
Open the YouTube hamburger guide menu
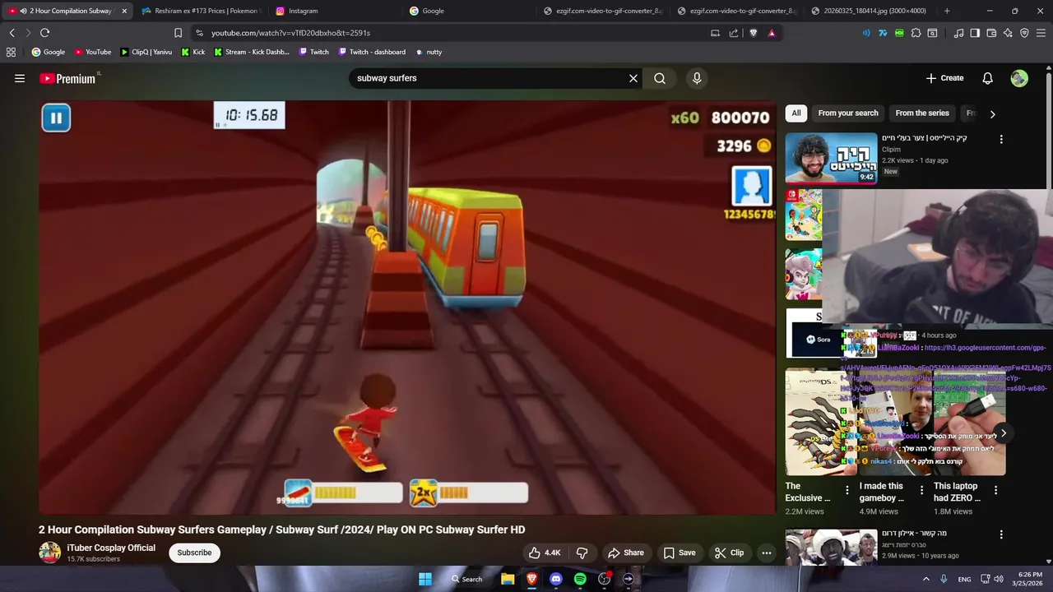point(19,78)
